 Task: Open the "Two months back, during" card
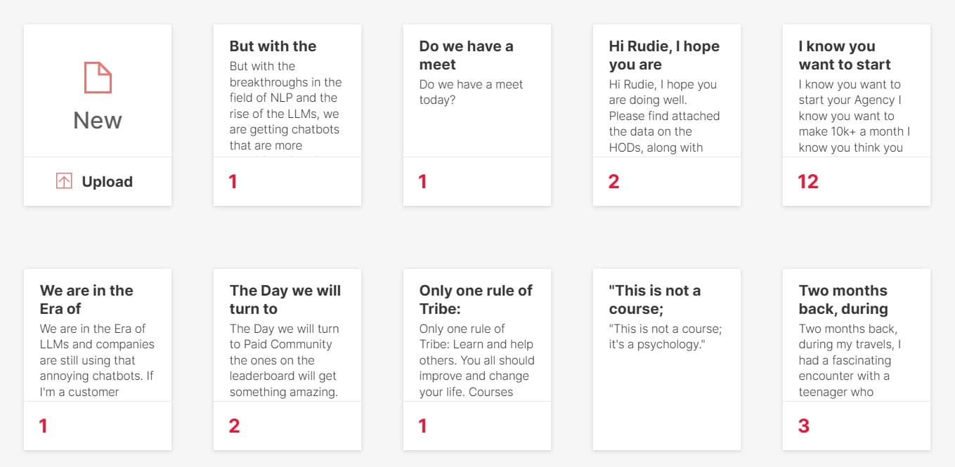(x=843, y=299)
